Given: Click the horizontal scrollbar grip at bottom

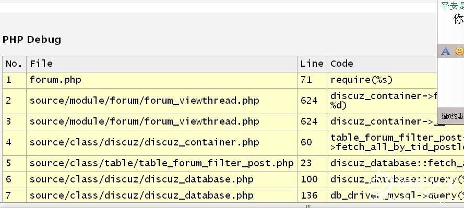Looking at the screenshot, I should (308, 206).
